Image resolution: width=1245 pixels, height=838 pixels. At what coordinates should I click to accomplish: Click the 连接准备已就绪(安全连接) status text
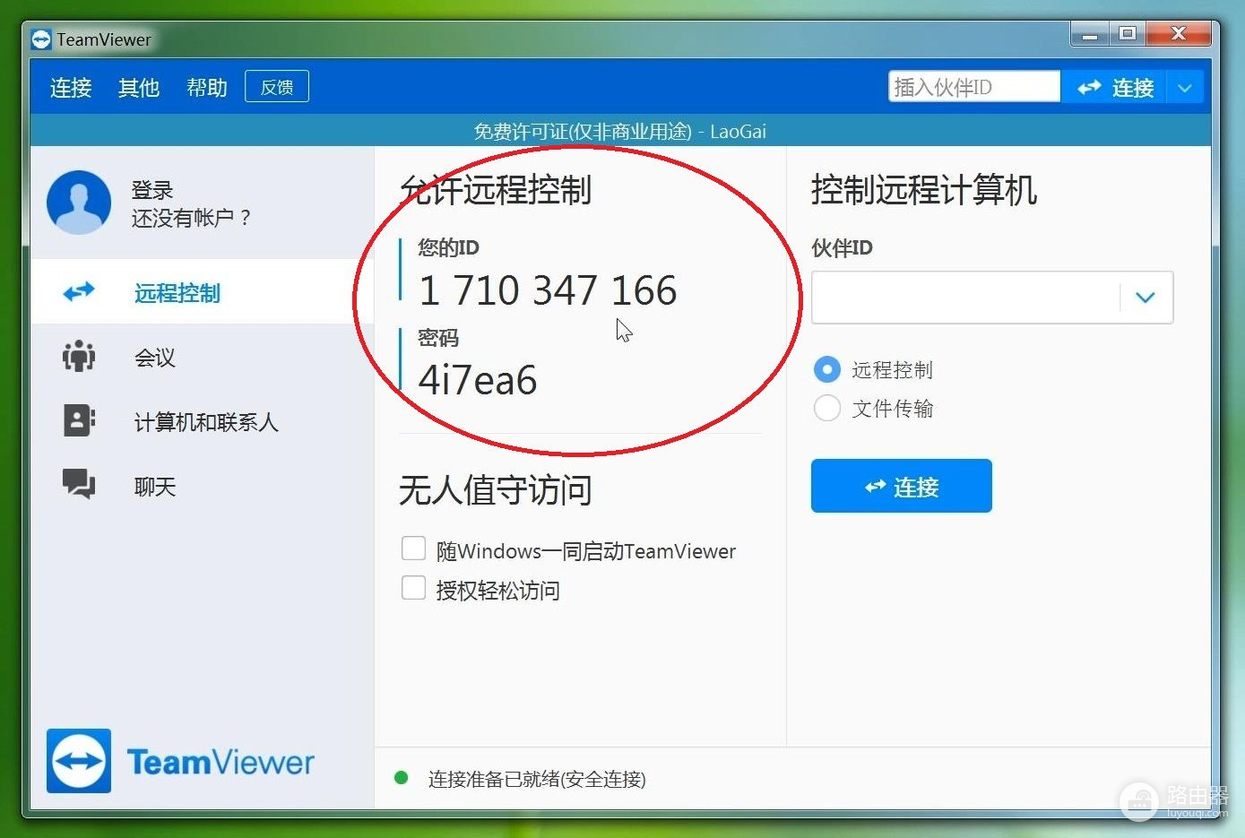537,779
